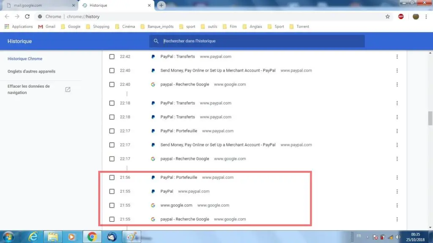The image size is (433, 243).
Task: Click the Google favicon on the www.google.com entry
Action: coord(153,205)
